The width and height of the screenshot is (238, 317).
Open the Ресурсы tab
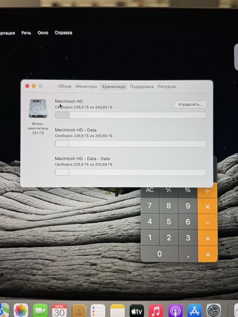(167, 86)
